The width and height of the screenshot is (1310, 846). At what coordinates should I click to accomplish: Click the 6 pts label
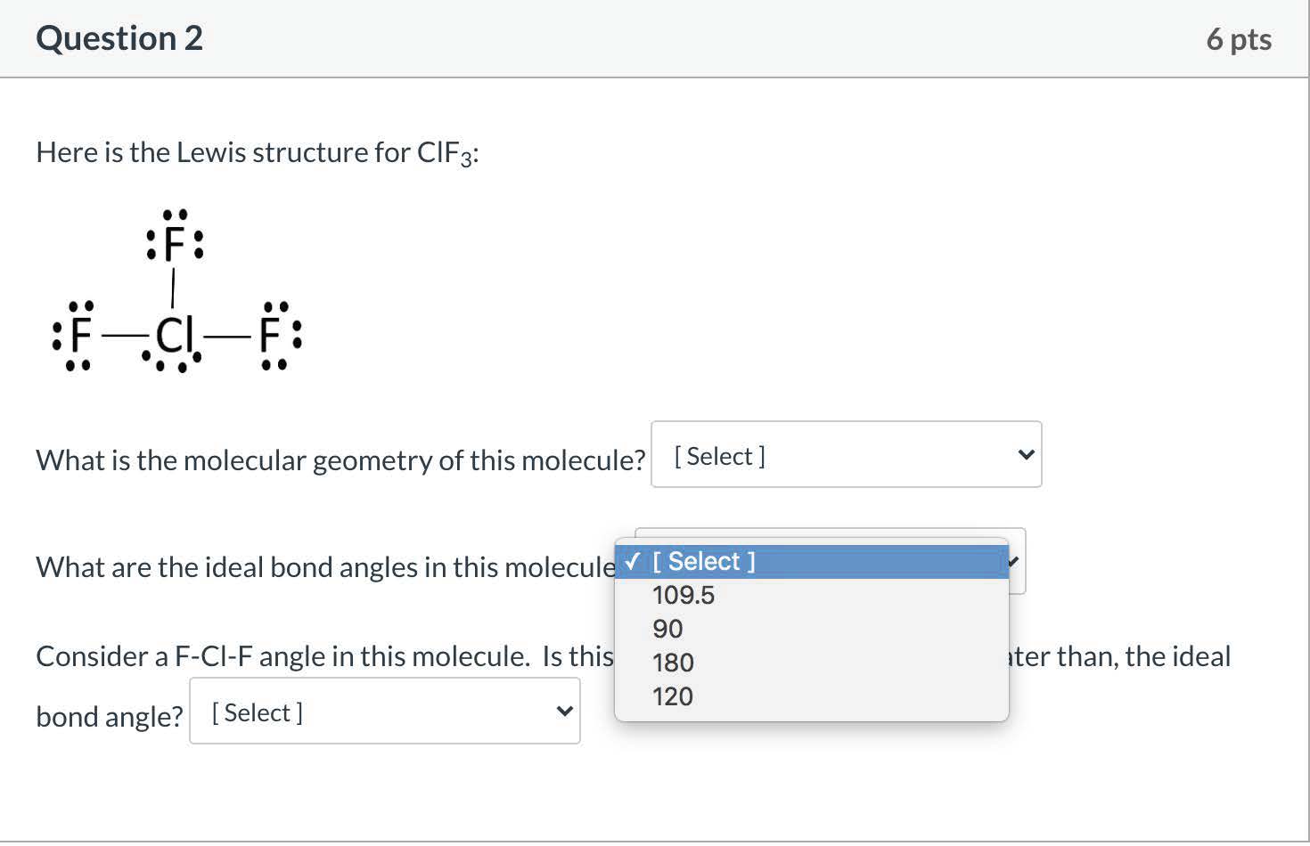1238,39
